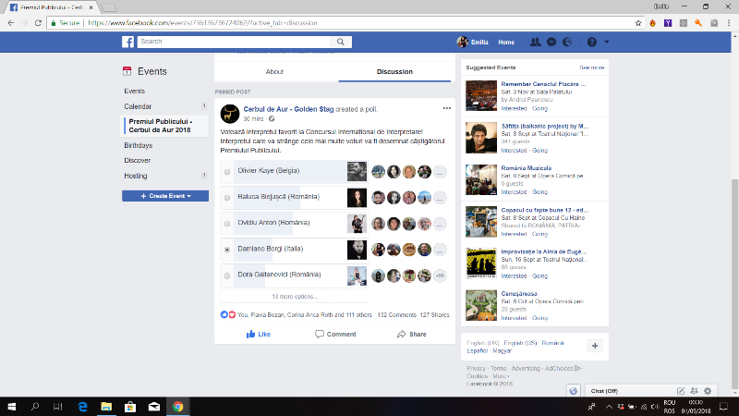Click the Quick Help question mark icon

(591, 43)
